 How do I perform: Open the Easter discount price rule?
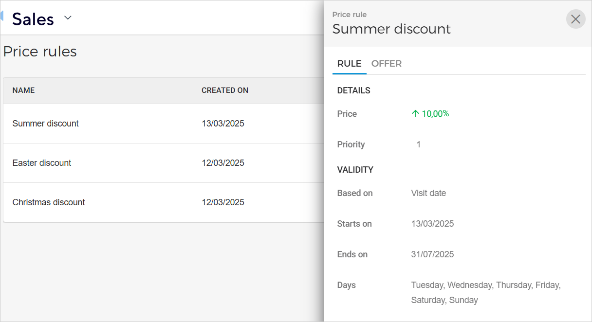(x=42, y=163)
